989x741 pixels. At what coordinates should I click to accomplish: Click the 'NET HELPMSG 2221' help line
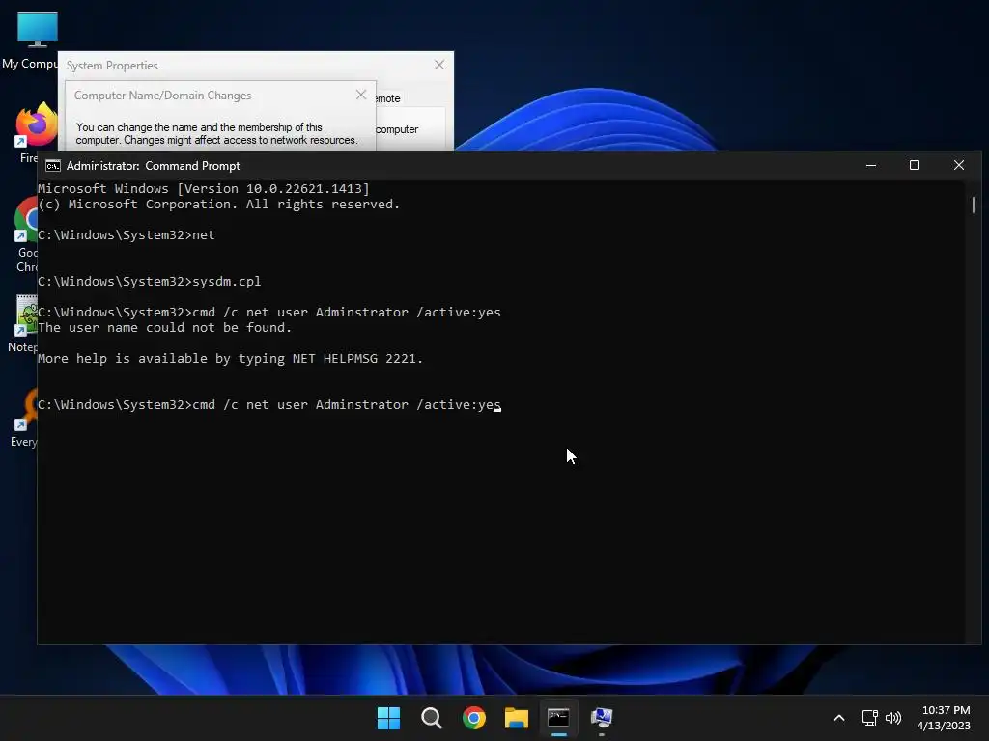[x=230, y=359]
